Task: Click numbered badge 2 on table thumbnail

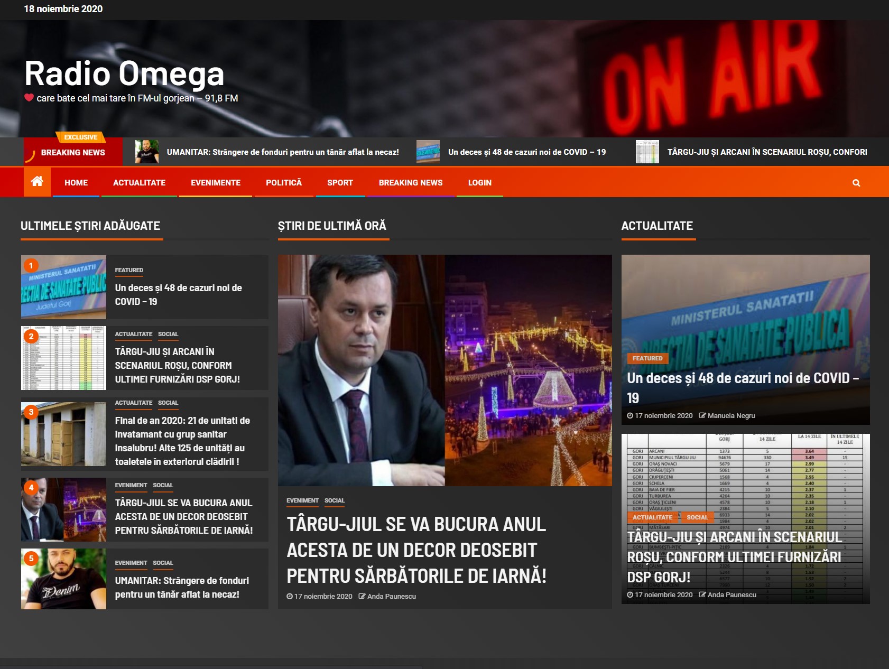Action: (31, 336)
